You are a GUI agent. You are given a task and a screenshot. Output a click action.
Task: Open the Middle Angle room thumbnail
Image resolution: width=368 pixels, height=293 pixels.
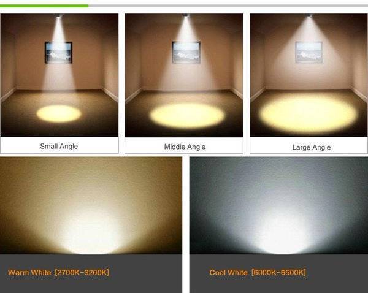click(x=184, y=75)
